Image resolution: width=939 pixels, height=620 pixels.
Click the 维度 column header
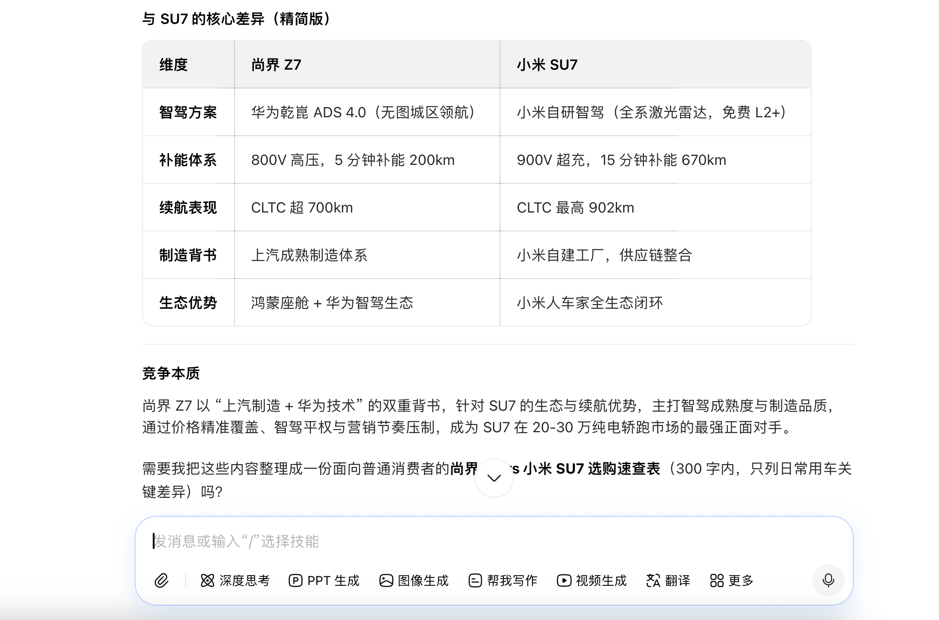[173, 65]
